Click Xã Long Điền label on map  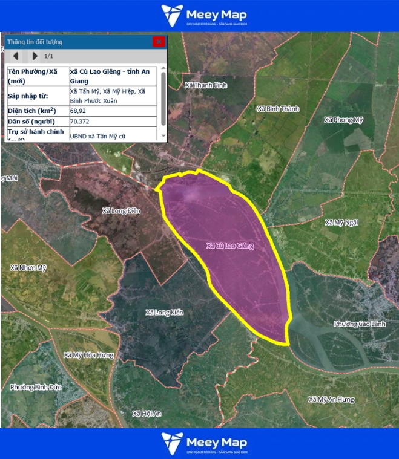(121, 210)
